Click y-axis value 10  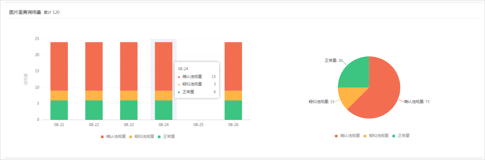(x=37, y=87)
